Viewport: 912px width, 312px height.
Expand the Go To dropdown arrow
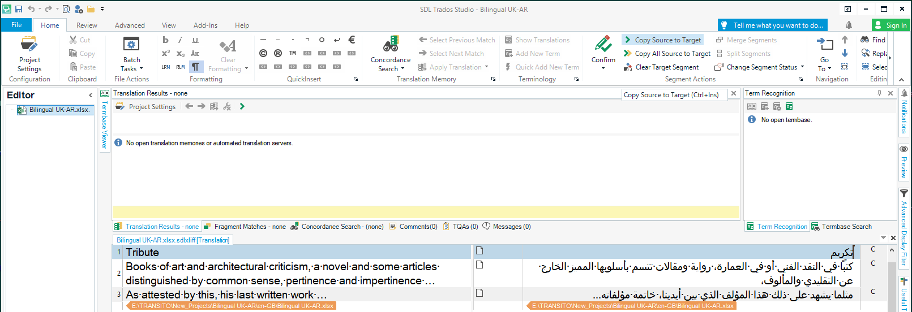830,69
